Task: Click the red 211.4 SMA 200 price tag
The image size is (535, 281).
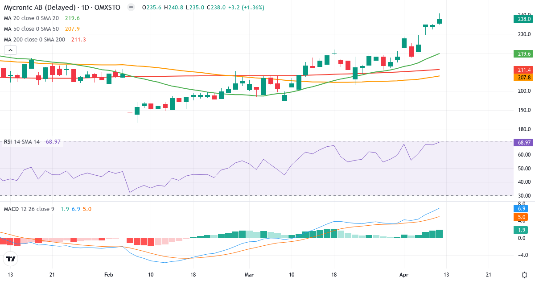Action: pyautogui.click(x=523, y=70)
